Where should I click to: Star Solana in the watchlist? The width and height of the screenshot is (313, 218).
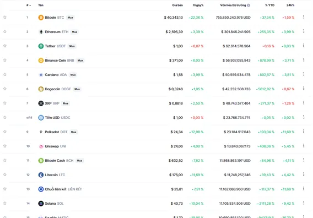pyautogui.click(x=5, y=203)
